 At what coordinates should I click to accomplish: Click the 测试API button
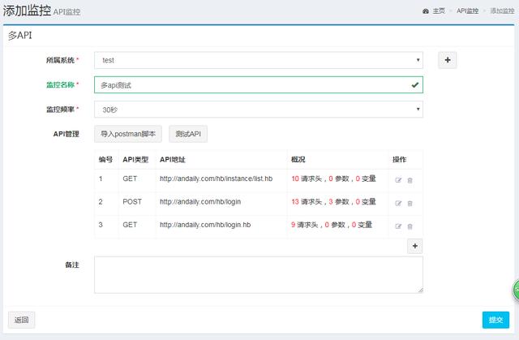coord(188,134)
